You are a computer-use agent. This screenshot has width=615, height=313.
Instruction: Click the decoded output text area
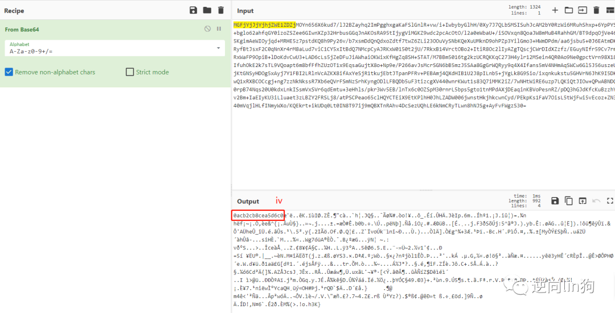pyautogui.click(x=424, y=261)
